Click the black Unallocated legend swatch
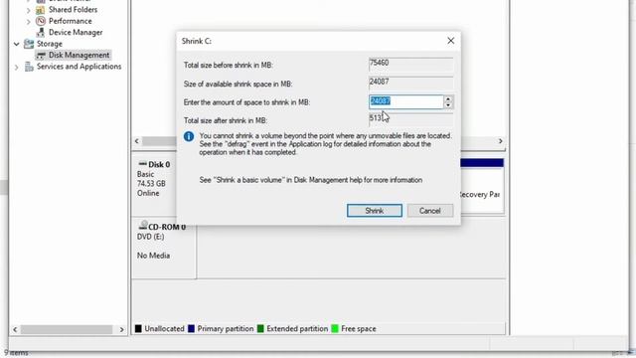The height and width of the screenshot is (358, 636). pos(138,329)
